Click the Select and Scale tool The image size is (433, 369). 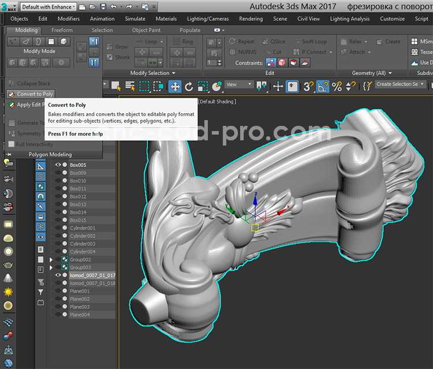203,87
